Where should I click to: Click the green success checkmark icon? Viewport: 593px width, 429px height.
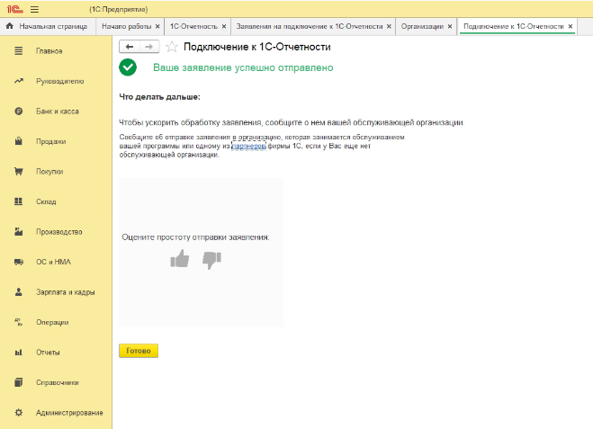coord(128,67)
